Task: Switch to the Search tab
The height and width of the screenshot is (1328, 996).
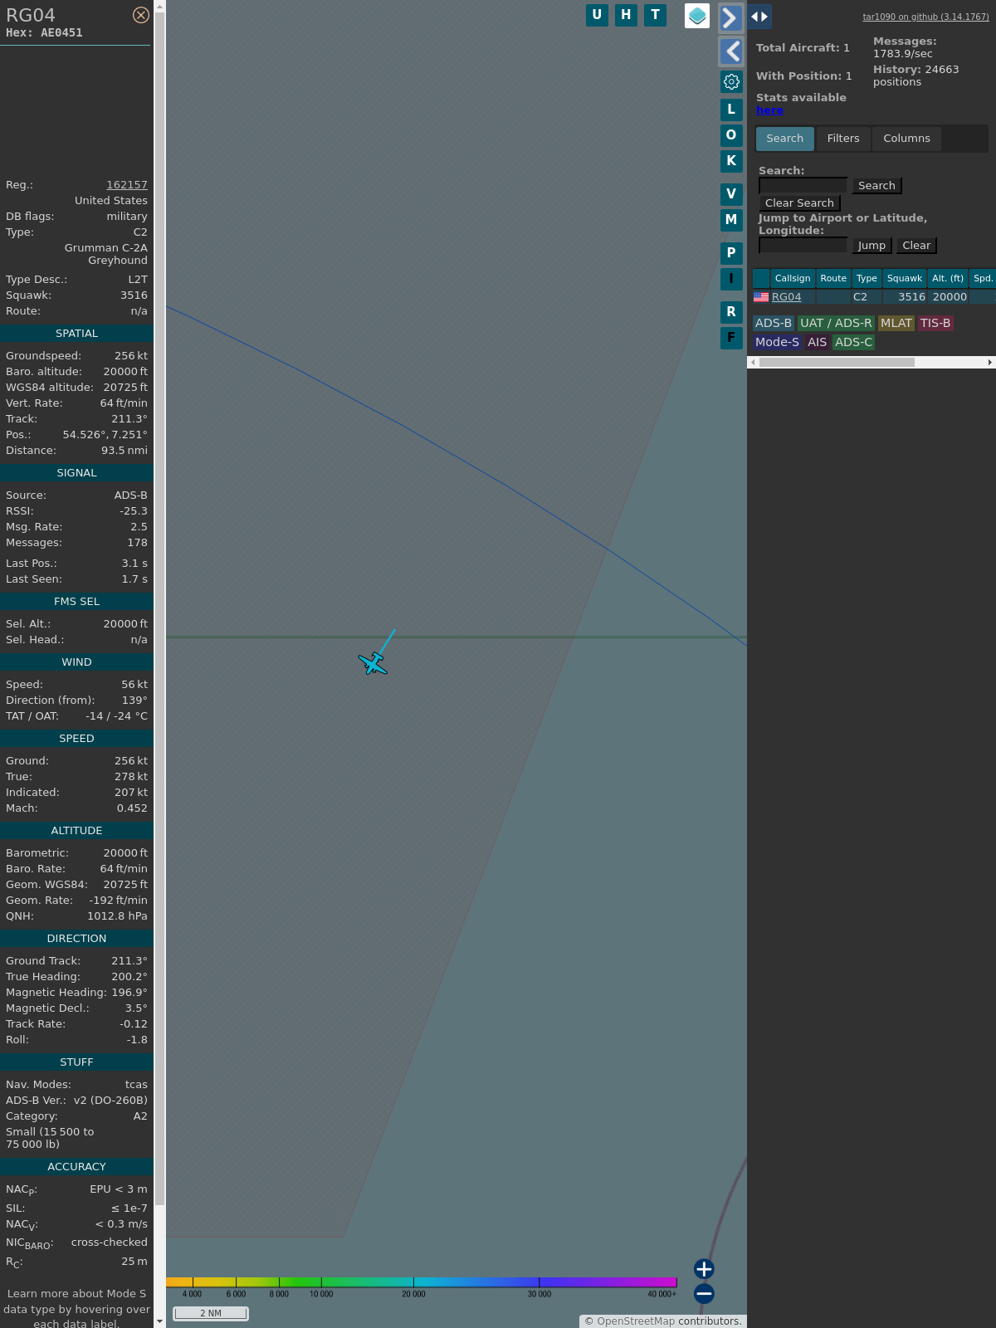Action: [785, 139]
